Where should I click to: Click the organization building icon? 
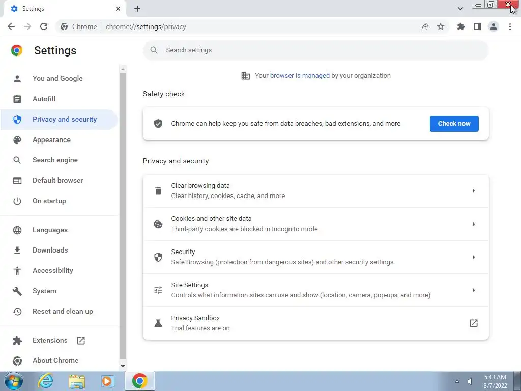pyautogui.click(x=246, y=76)
